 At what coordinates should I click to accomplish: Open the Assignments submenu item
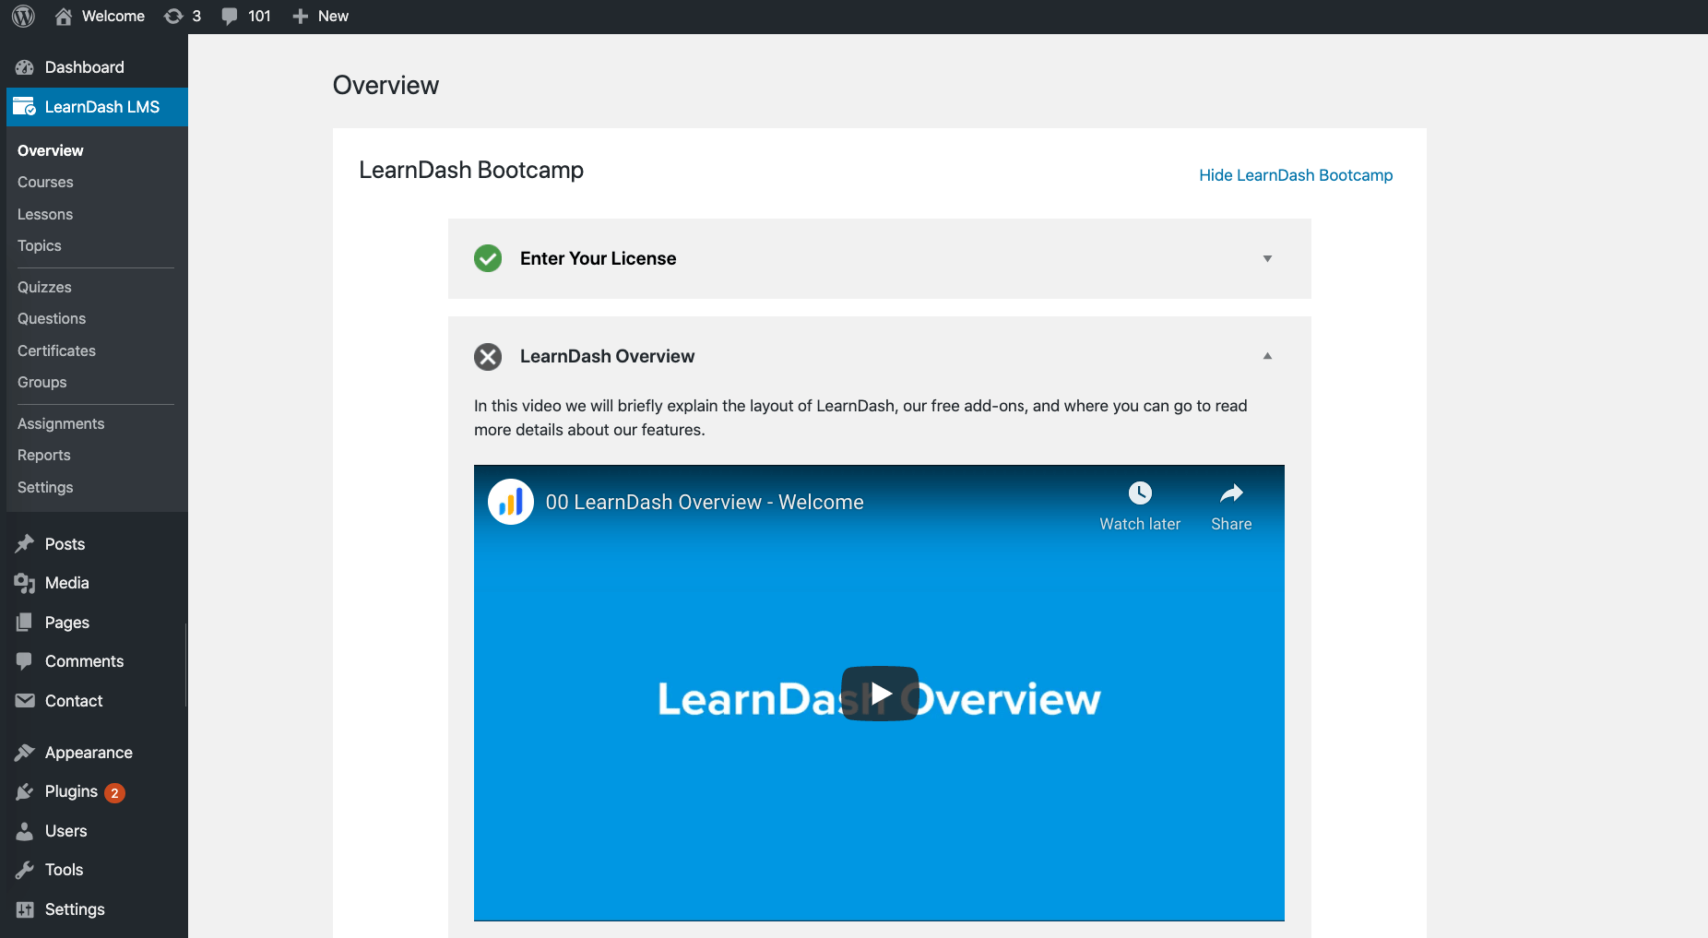click(x=61, y=423)
